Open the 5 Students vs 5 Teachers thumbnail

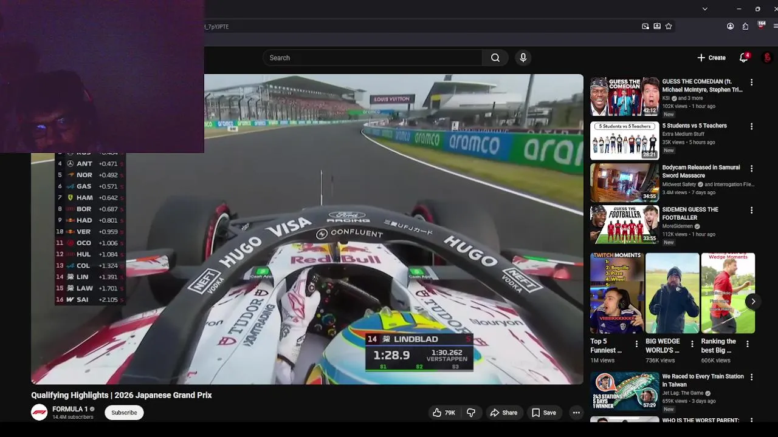coord(624,141)
